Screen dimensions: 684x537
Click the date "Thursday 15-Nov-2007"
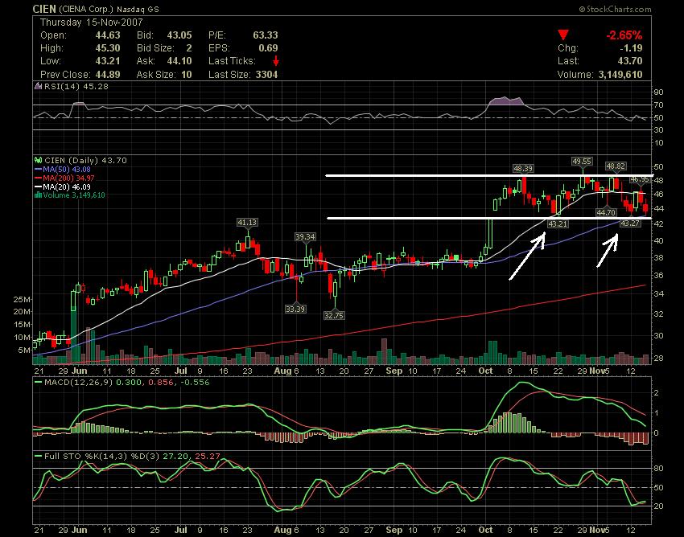point(91,23)
